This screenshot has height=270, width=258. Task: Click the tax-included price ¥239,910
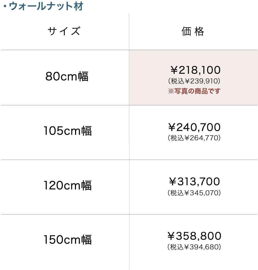194,81
